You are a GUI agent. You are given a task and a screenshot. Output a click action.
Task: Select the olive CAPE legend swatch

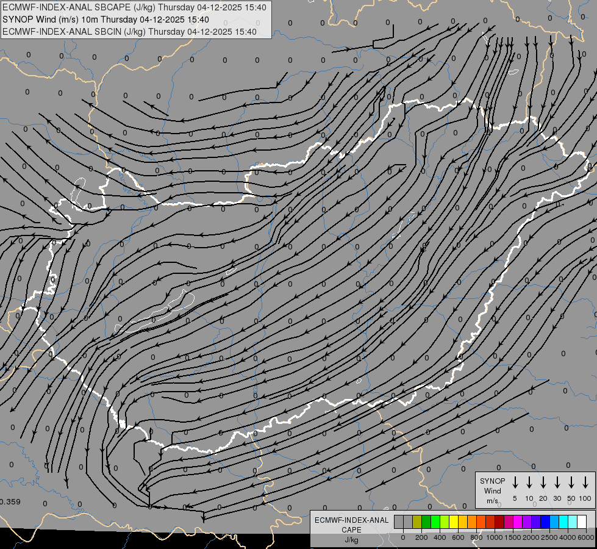417,522
